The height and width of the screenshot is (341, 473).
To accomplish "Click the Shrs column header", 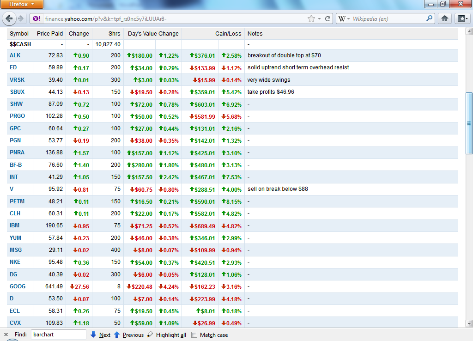I will point(115,33).
